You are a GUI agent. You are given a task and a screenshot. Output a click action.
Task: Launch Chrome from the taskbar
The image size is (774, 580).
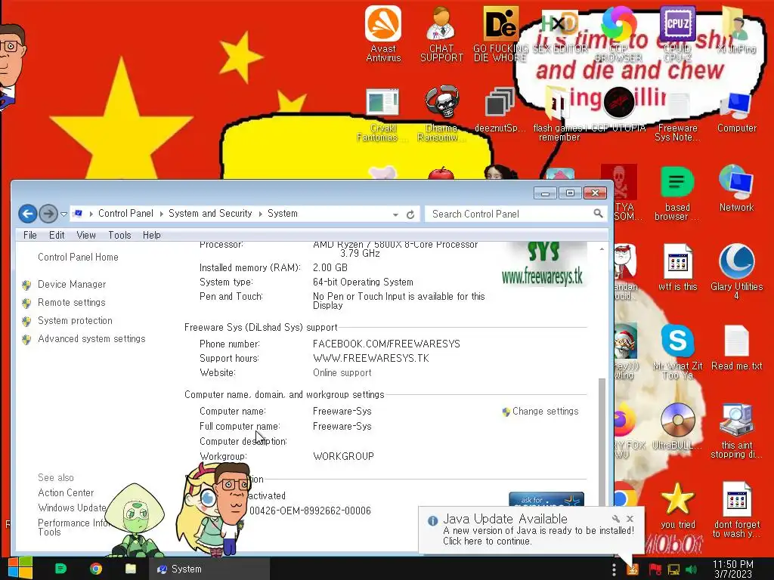[96, 569]
